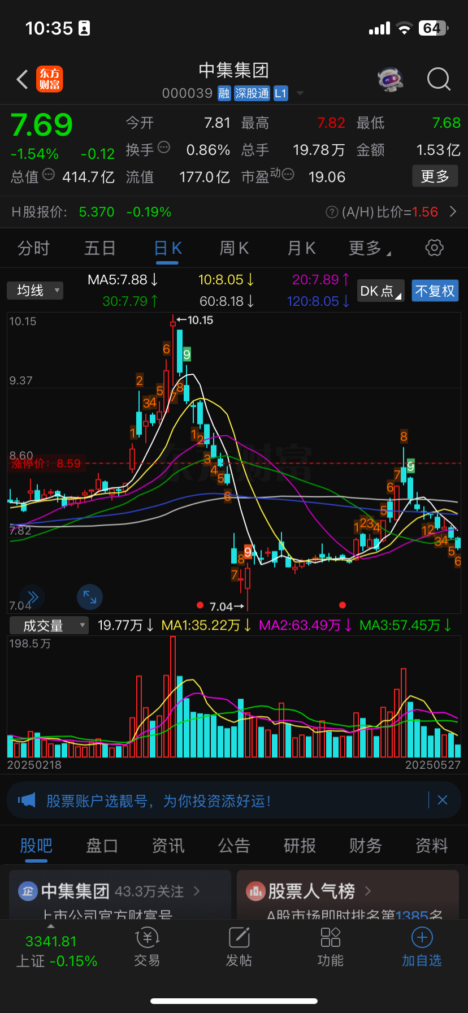This screenshot has width=468, height=1013.
Task: Expand 上证 index bar arrow
Action: click(x=51, y=926)
